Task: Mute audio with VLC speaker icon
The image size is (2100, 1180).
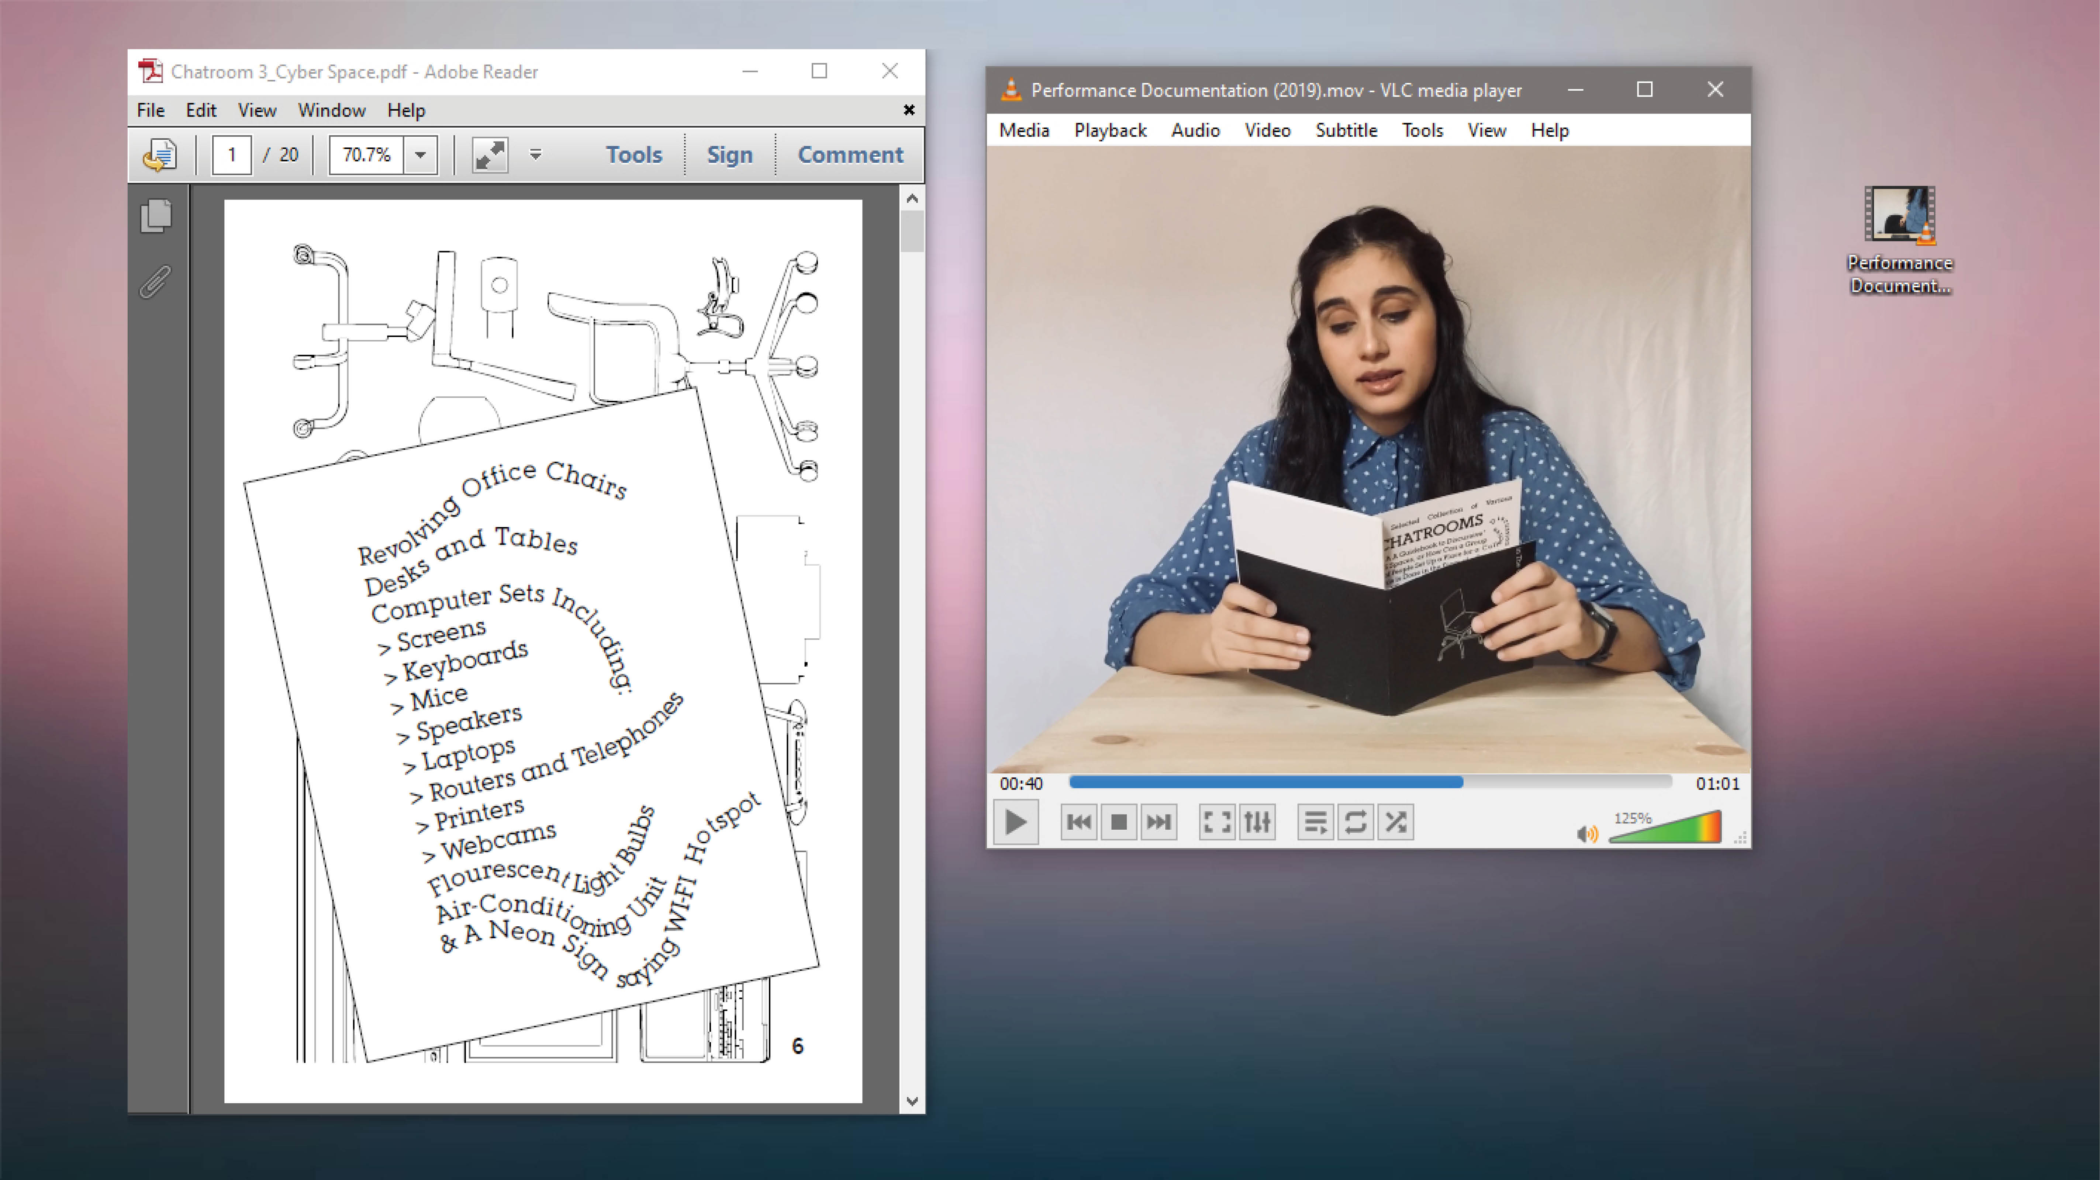Action: tap(1586, 834)
